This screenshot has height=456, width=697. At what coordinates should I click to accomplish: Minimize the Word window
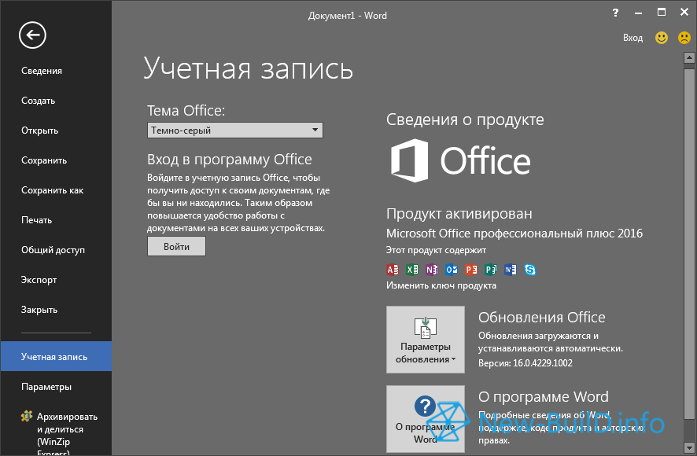[x=638, y=13]
